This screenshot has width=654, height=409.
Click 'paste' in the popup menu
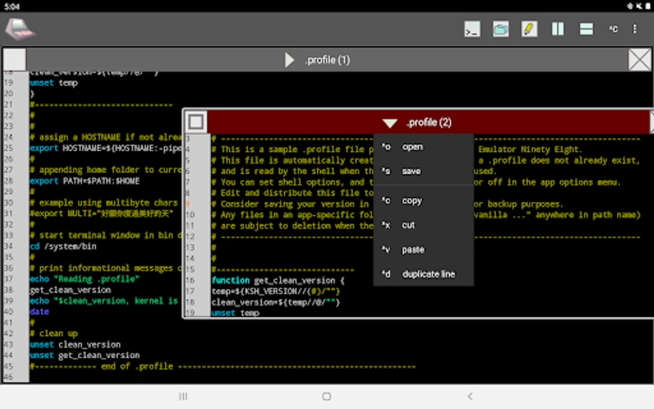click(x=413, y=250)
